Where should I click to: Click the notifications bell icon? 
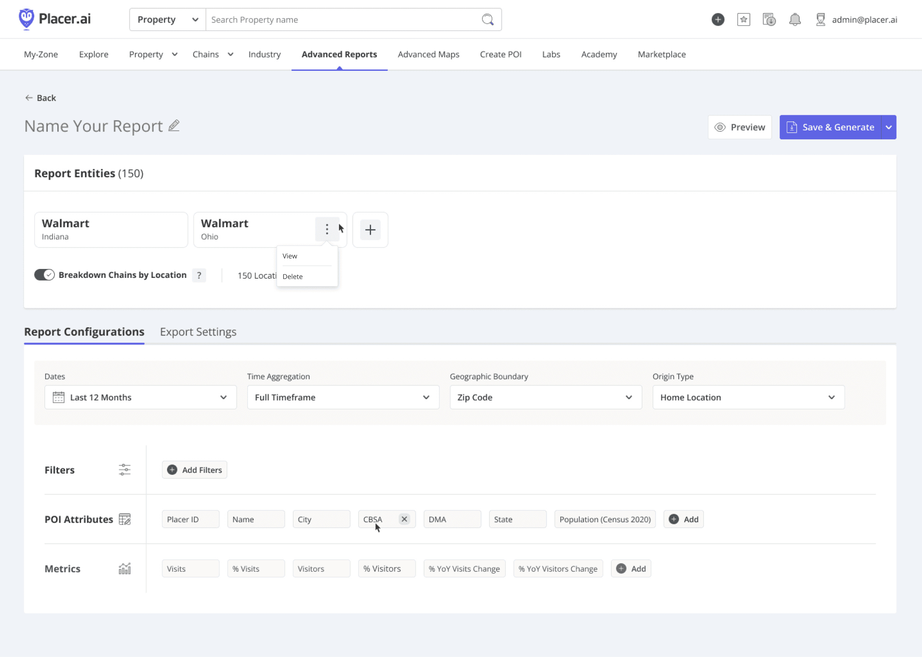click(795, 19)
